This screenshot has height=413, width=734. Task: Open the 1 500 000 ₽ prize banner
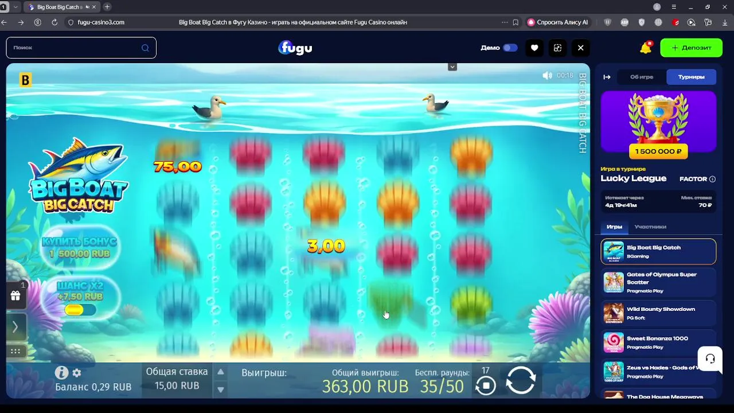658,125
